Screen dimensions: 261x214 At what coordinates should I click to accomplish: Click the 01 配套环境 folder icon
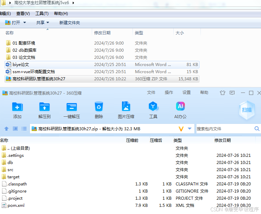tap(8, 43)
